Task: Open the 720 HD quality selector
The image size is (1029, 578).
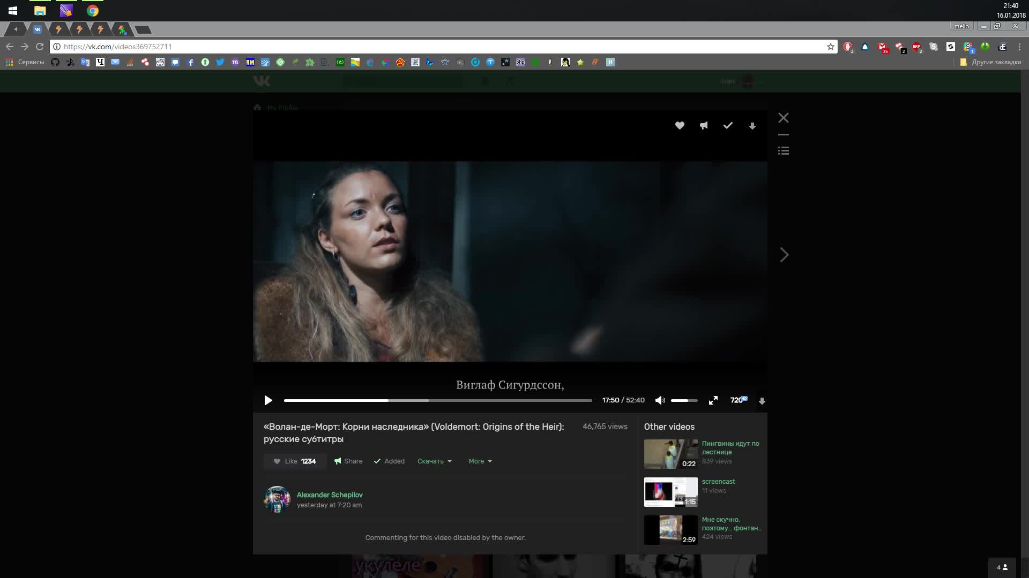Action: click(739, 400)
